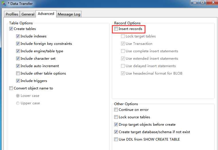Uncheck Drop target objects before create
This screenshot has height=150, width=218.
(116, 125)
